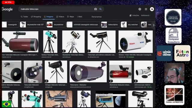Screen dimensions: 192x108
Task: Click the Salmão Chileno logo
Action: [x=165, y=53]
